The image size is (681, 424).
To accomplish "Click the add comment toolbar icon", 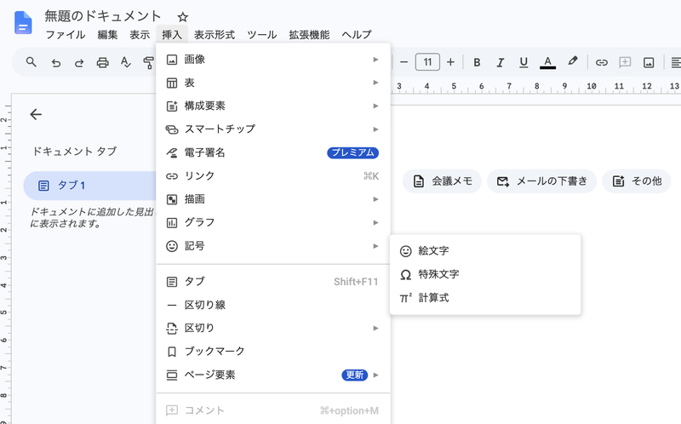I will coord(625,62).
